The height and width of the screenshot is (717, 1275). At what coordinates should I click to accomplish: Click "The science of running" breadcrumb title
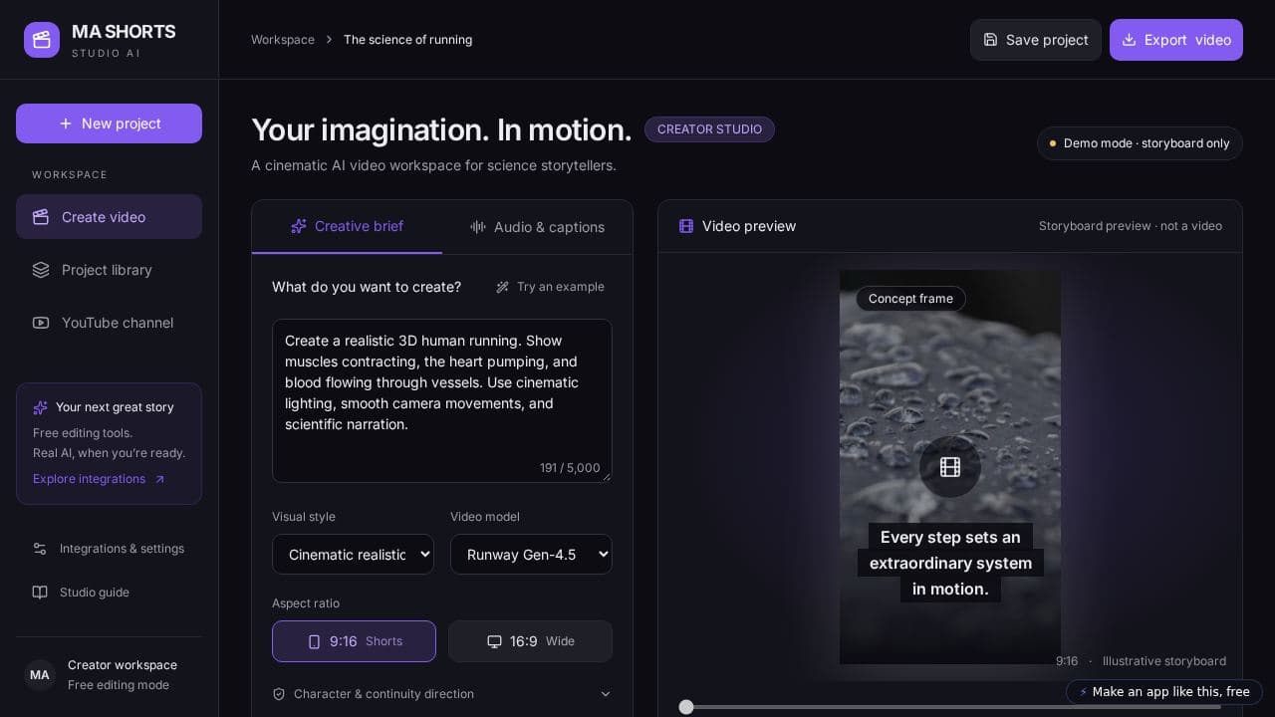click(408, 40)
